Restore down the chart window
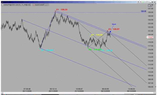 pyautogui.click(x=152, y=2)
